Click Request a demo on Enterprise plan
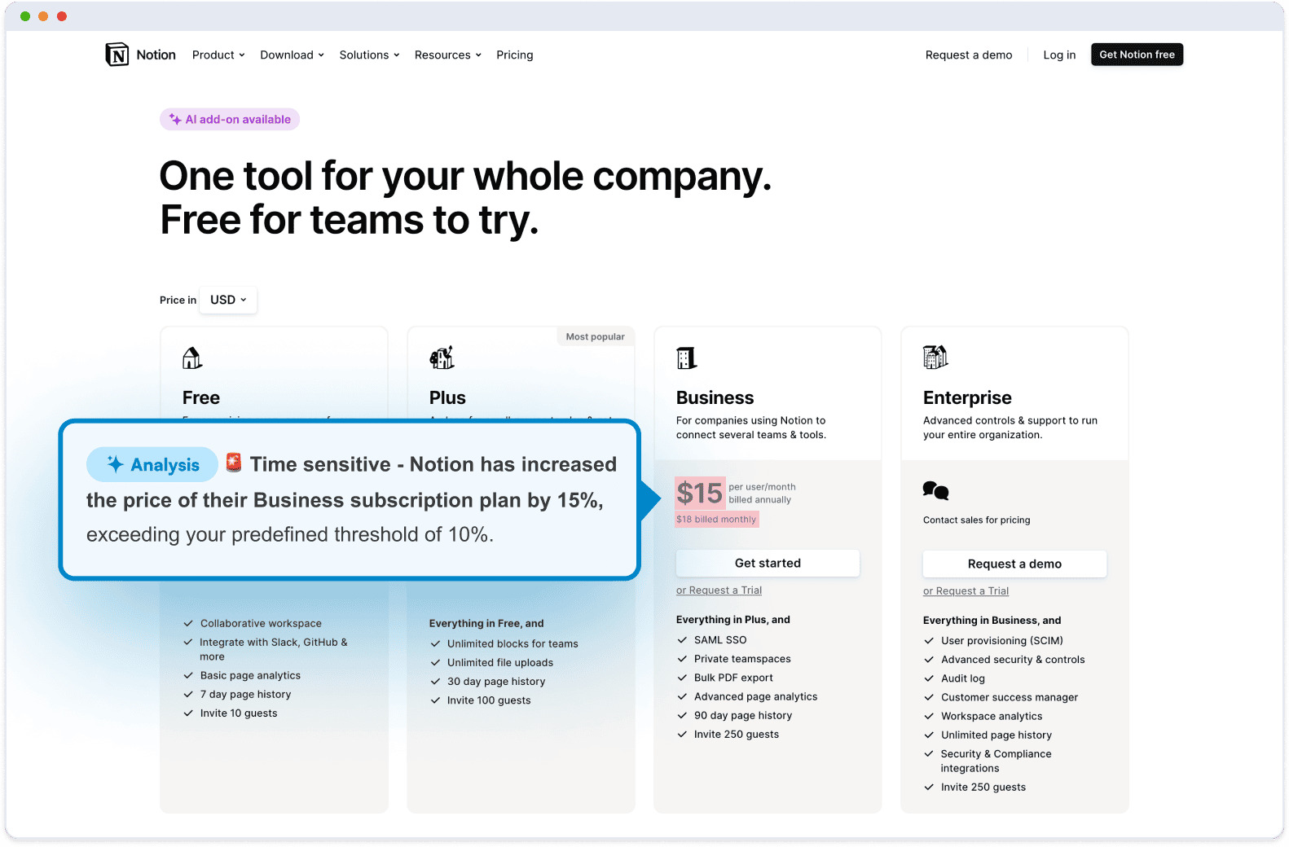The image size is (1289, 847). click(1014, 564)
